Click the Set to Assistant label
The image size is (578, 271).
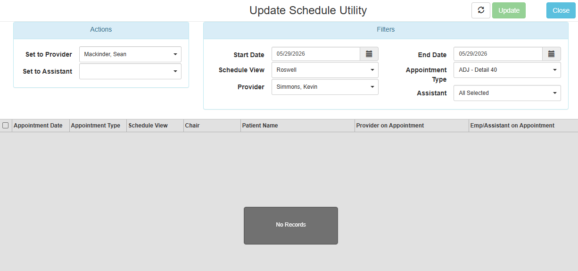[x=48, y=71]
